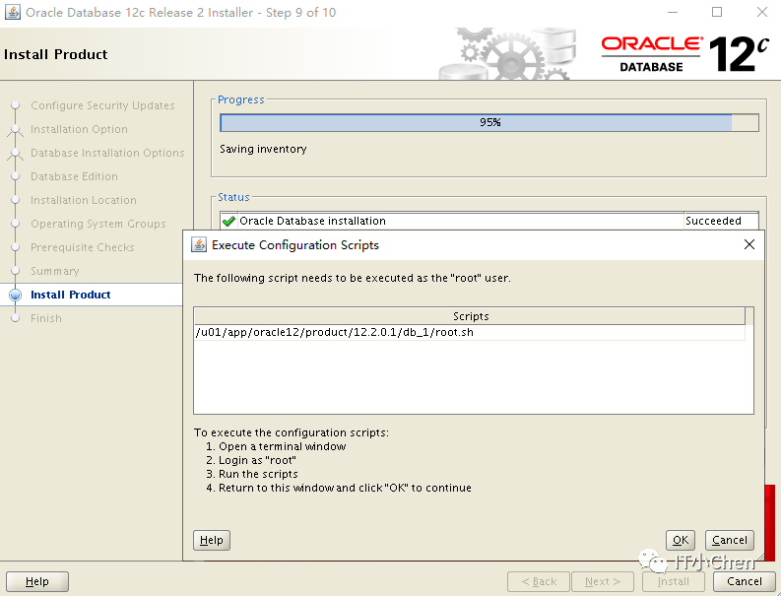Click the disabled Install button
Viewport: 781px width, 596px height.
(674, 581)
